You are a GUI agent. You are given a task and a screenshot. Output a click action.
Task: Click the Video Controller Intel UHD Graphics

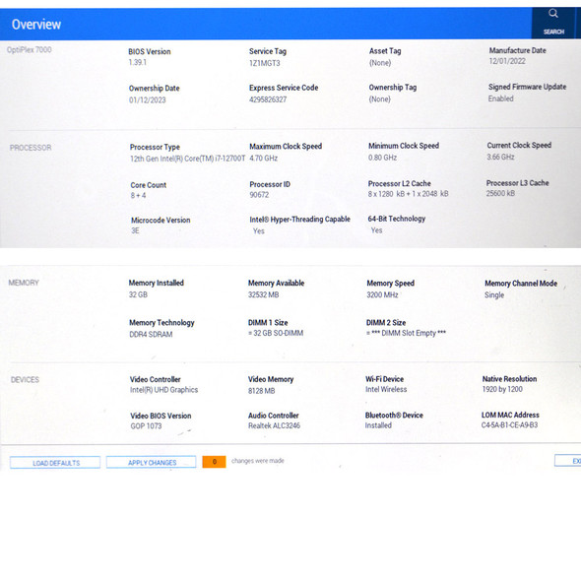163,390
